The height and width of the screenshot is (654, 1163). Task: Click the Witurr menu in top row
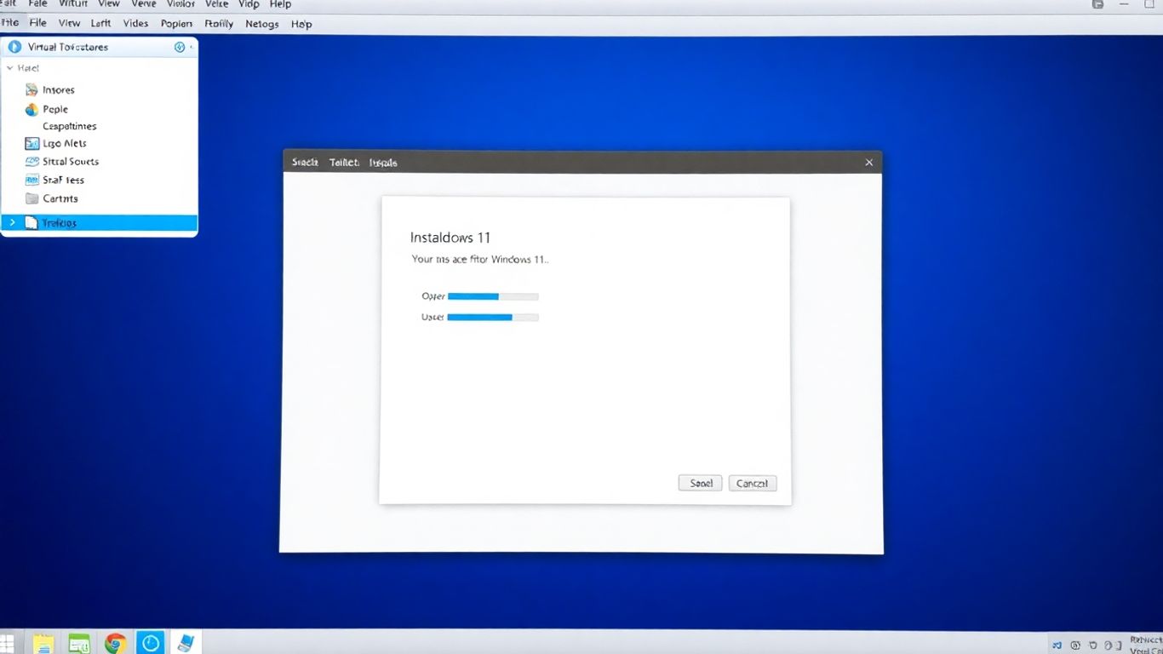(73, 4)
